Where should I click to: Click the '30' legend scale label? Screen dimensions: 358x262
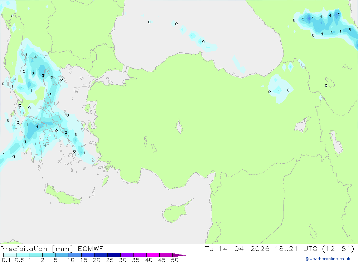click(123, 260)
